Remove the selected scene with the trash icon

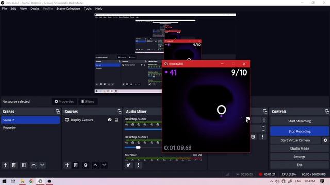coord(14,165)
